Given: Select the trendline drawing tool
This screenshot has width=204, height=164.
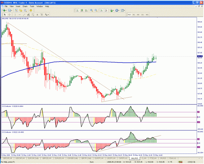Looking at the screenshot, I should 24,15.
